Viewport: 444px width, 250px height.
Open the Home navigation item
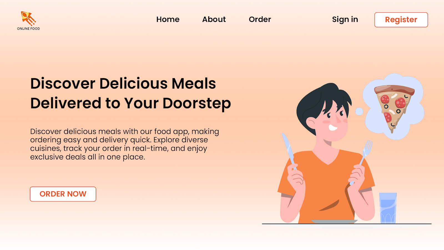(x=168, y=19)
